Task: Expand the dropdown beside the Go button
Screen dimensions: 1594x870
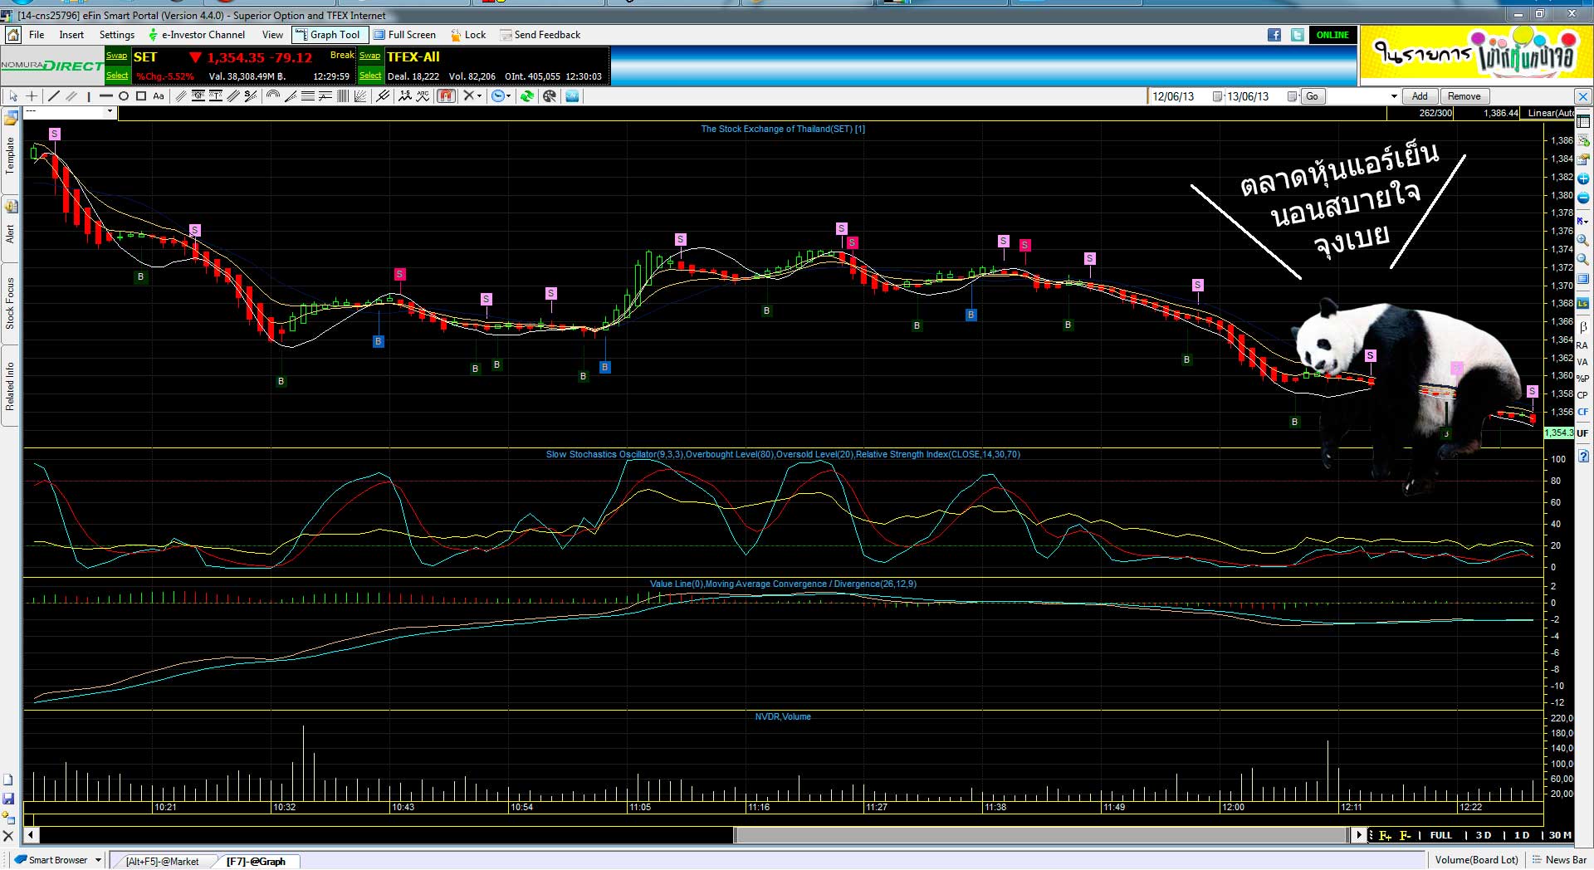Action: [x=1394, y=96]
